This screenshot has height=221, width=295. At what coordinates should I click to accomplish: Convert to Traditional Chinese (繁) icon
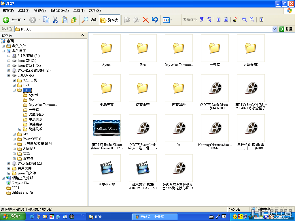202,19
